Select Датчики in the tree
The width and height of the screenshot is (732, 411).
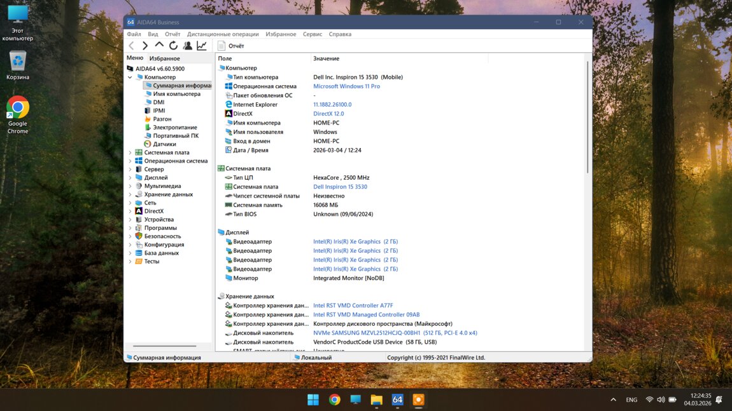[x=164, y=144]
